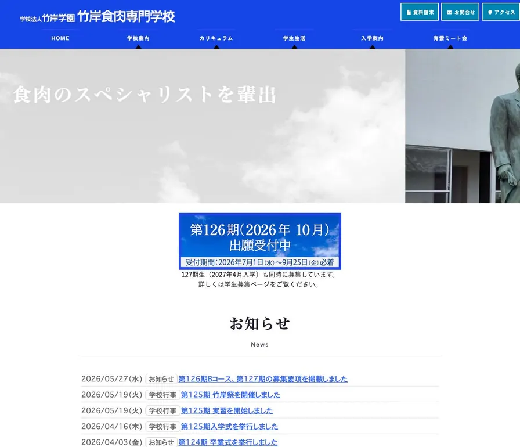Click the map pin icon in アクセス
Screen dimensions: 520x447
490,12
